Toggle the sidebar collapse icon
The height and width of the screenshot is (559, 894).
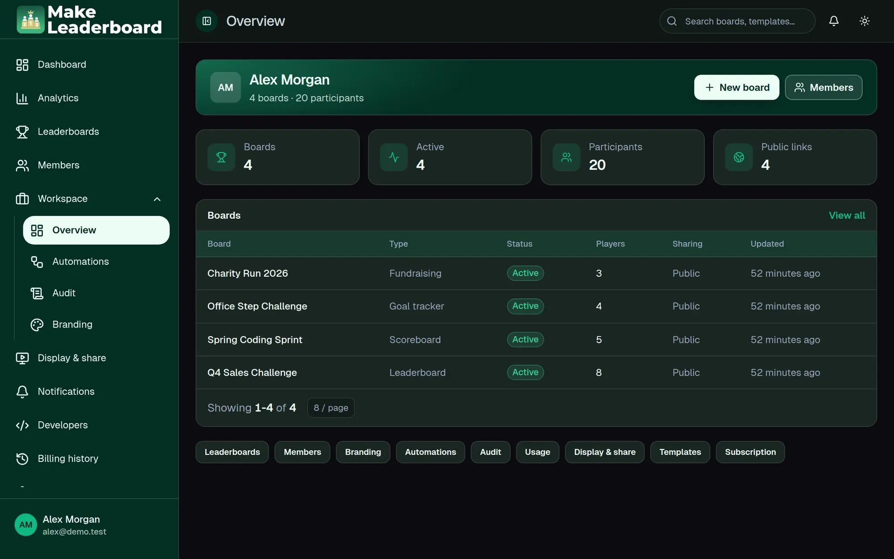tap(207, 21)
